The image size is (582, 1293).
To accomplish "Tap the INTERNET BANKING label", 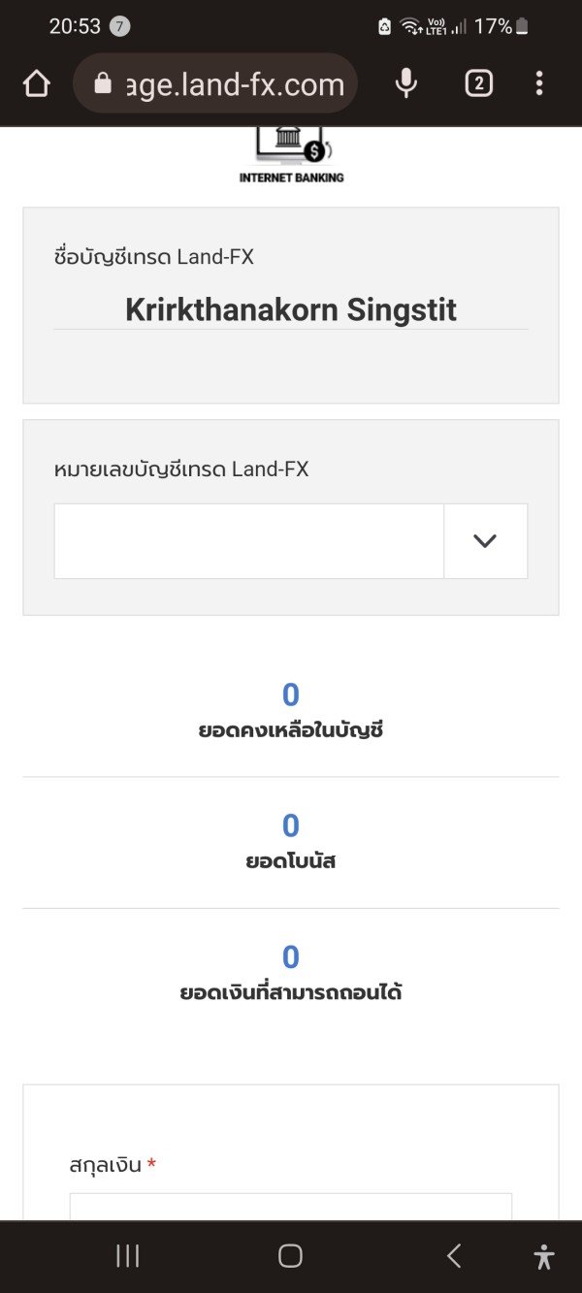I will pos(291,178).
